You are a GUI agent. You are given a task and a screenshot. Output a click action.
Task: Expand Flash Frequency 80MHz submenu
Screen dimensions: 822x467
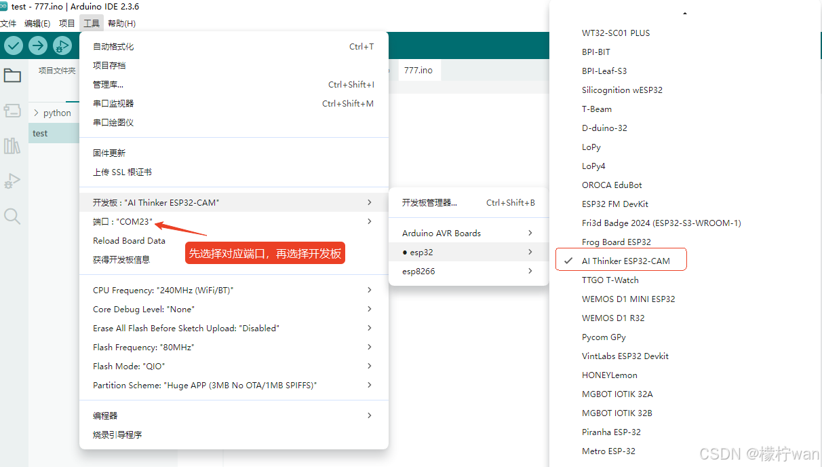(233, 347)
